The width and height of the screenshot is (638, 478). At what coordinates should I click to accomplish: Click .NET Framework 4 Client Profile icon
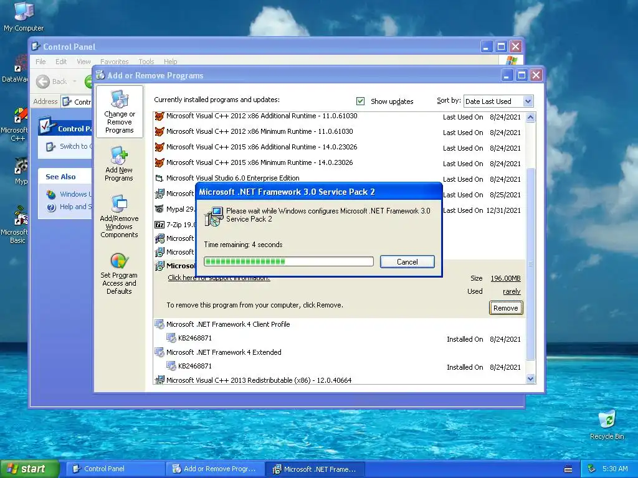159,324
